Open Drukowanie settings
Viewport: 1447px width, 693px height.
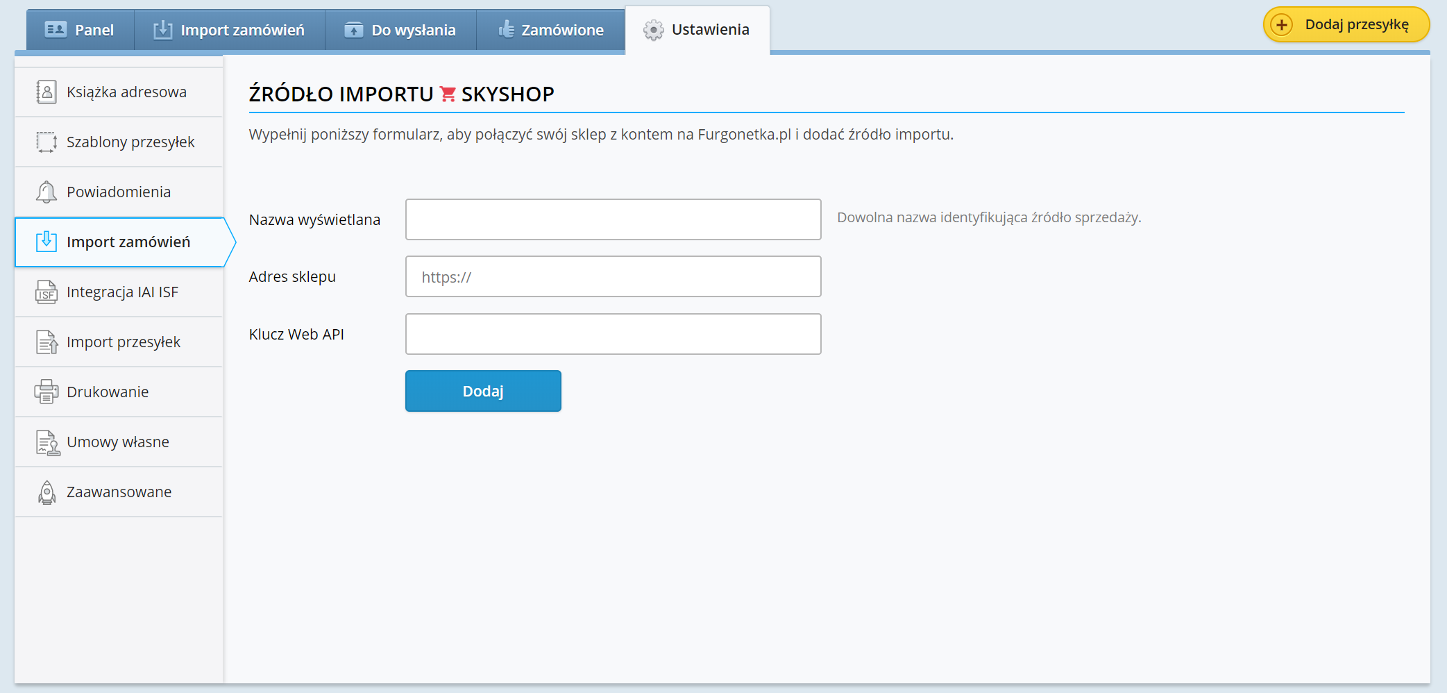119,392
